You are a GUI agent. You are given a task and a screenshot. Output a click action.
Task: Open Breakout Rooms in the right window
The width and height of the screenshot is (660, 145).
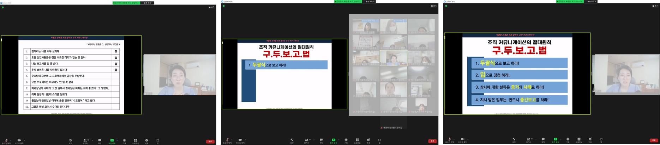click(x=579, y=140)
